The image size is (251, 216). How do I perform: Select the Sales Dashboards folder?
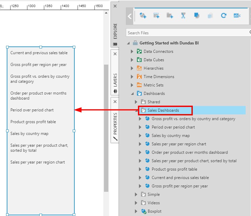[163, 110]
